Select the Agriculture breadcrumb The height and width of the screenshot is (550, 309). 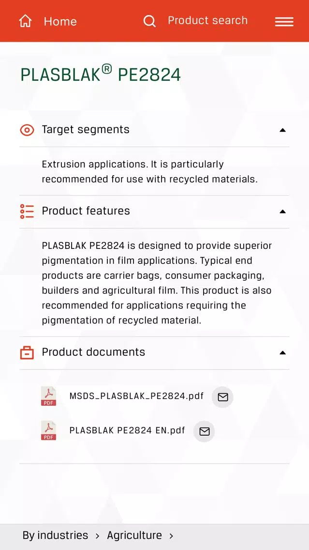click(134, 535)
